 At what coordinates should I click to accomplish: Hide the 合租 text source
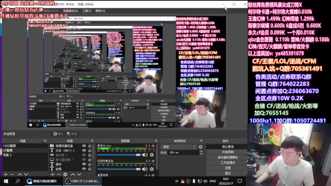(x=84, y=169)
